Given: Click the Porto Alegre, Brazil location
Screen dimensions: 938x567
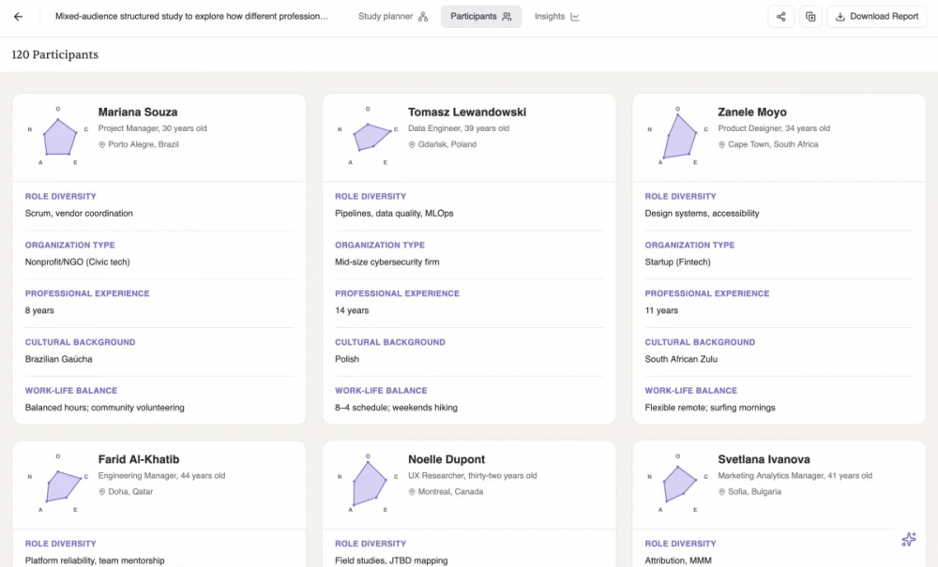Looking at the screenshot, I should [144, 144].
